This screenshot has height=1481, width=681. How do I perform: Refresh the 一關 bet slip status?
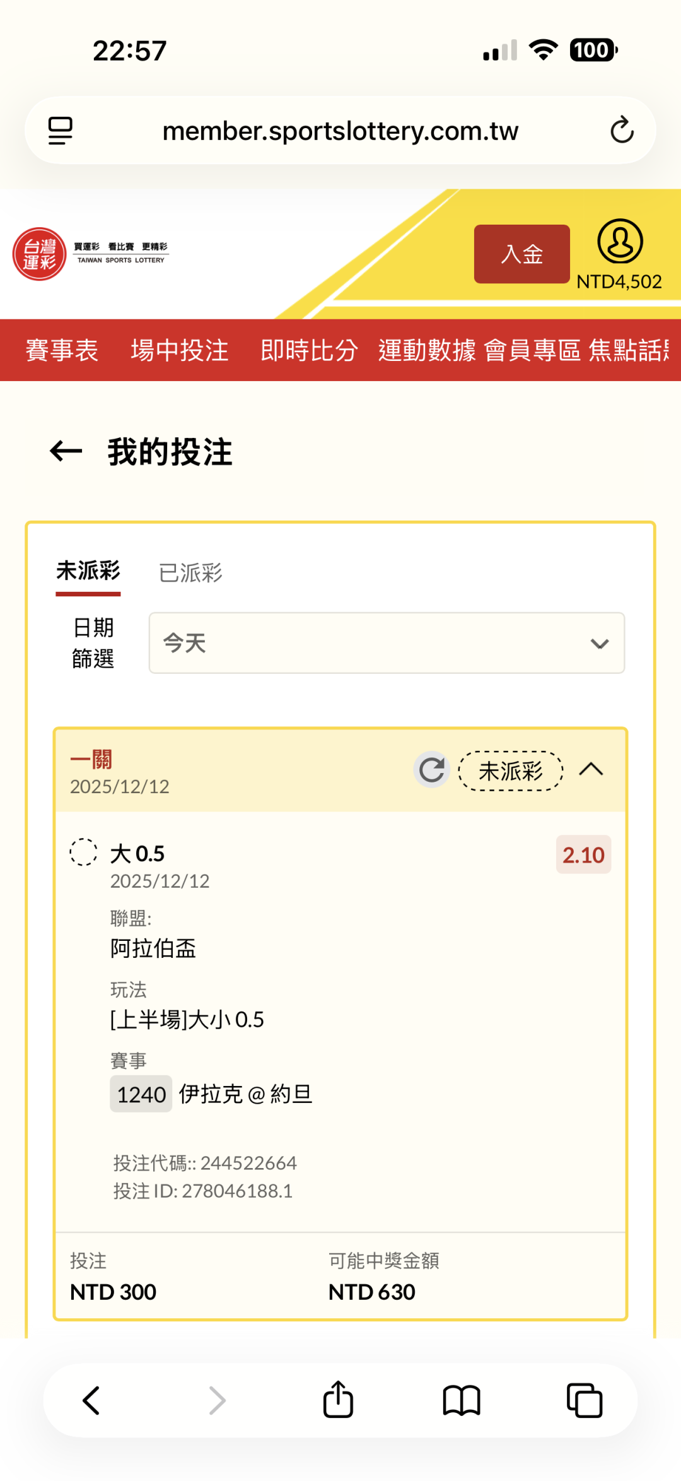[x=432, y=770]
